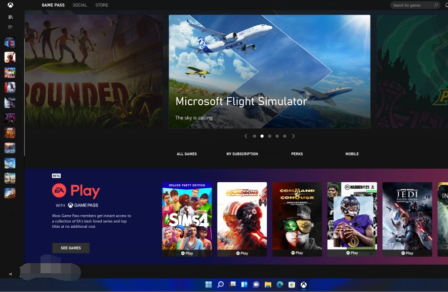Open the STORE section

point(101,5)
